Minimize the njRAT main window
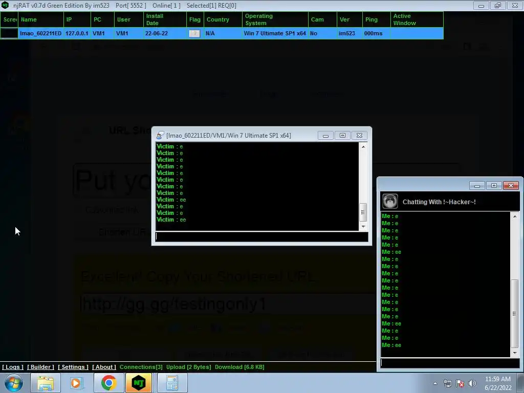This screenshot has height=393, width=524. pos(481,5)
